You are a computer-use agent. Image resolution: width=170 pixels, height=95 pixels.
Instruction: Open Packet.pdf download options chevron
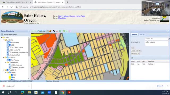(28, 86)
